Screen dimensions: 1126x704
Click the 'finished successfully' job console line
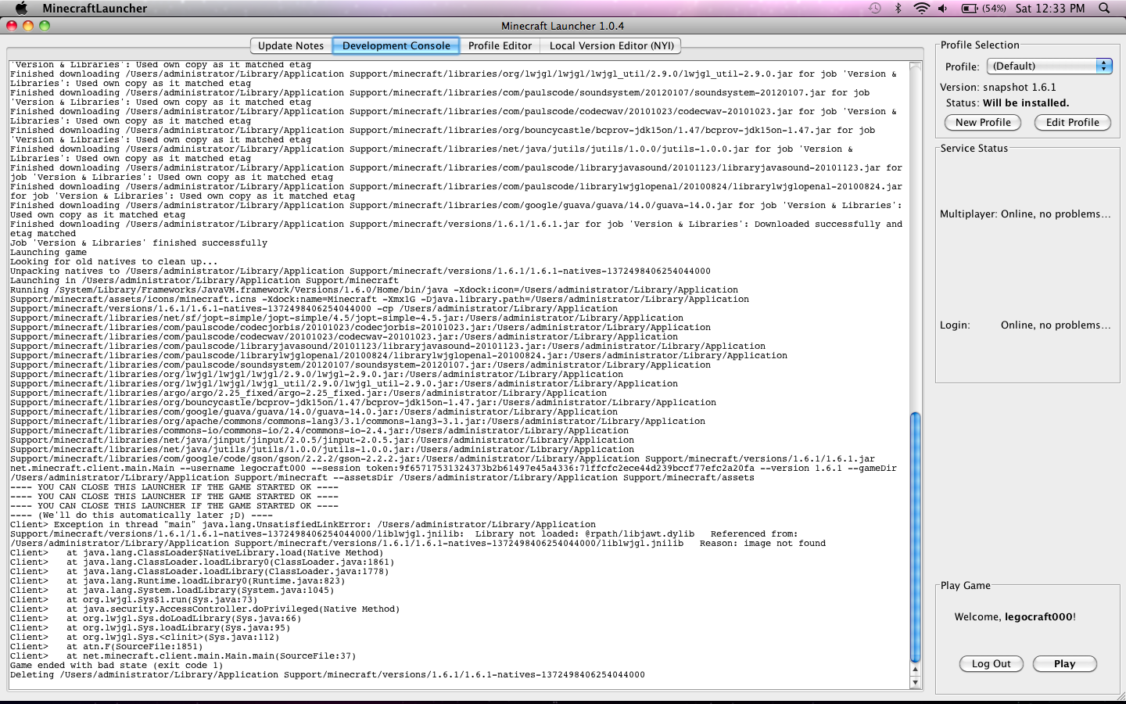pos(138,243)
